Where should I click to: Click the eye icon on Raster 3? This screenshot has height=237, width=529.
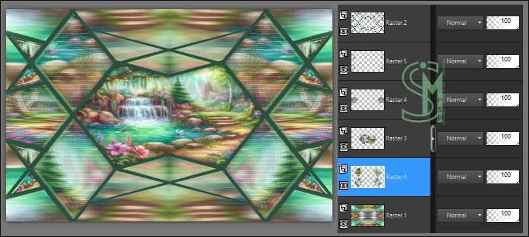pos(344,147)
